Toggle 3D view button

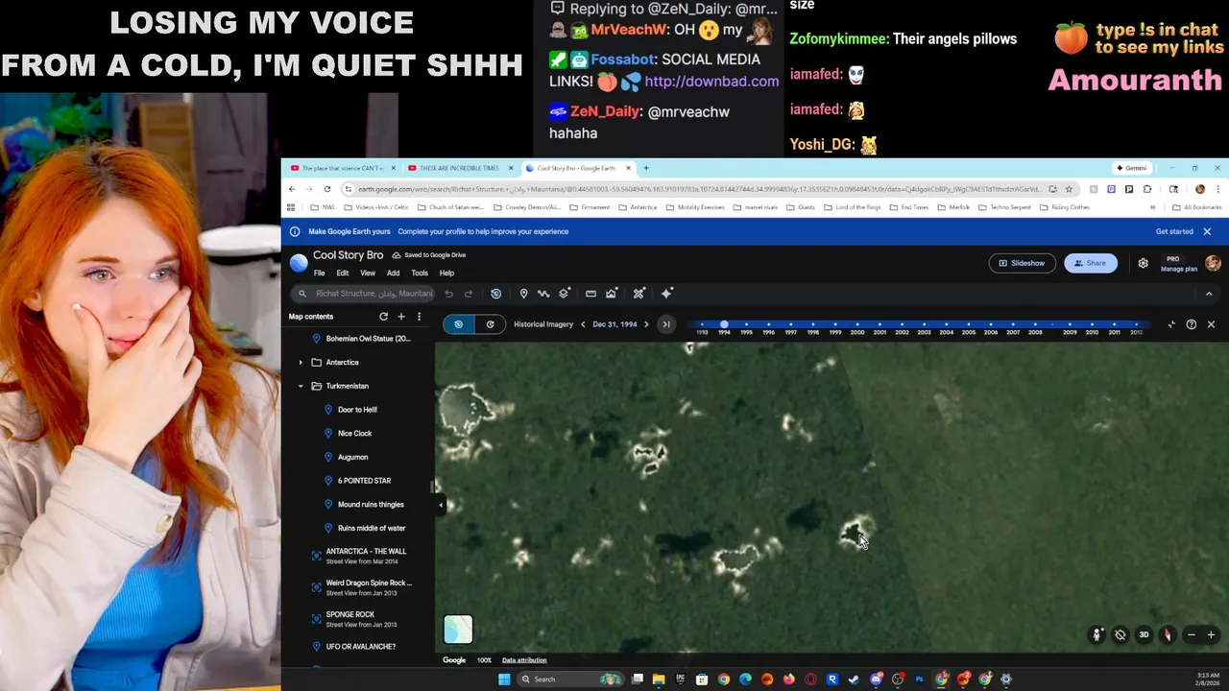click(x=1144, y=635)
